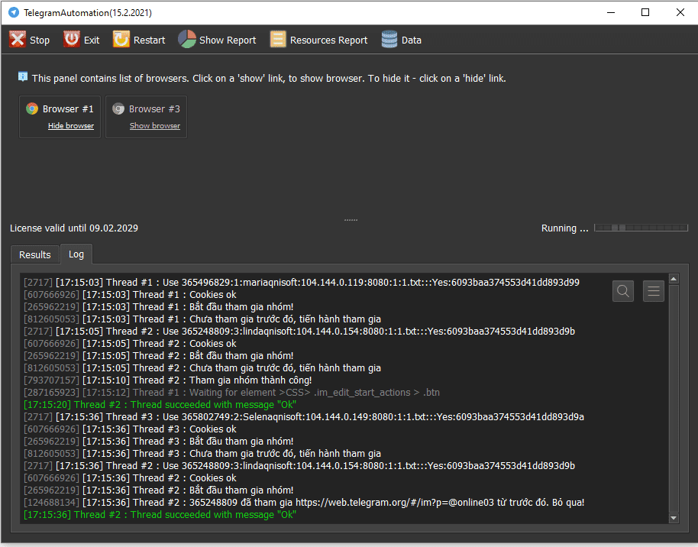Image resolution: width=698 pixels, height=547 pixels.
Task: Click the TelegramAutomation(15.2.2021) window title
Action: coord(88,13)
